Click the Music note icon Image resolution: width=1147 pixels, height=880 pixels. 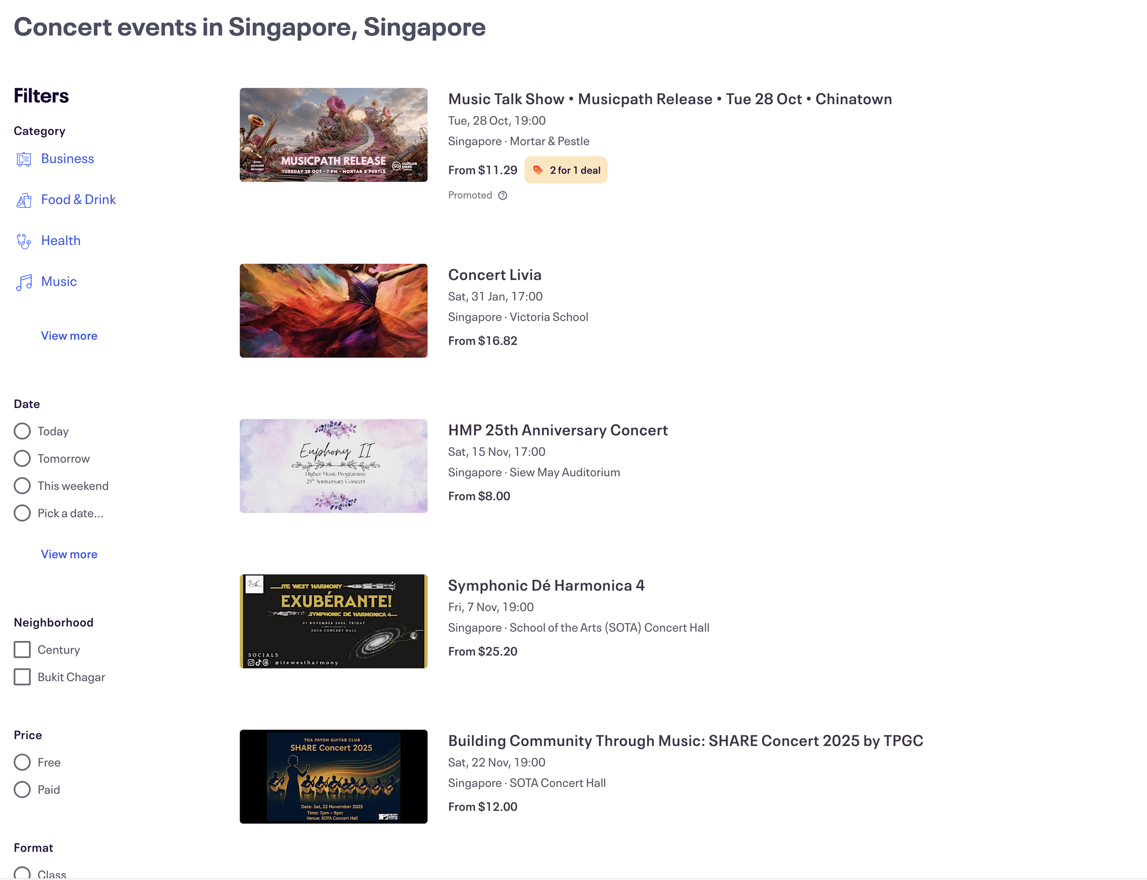[24, 282]
